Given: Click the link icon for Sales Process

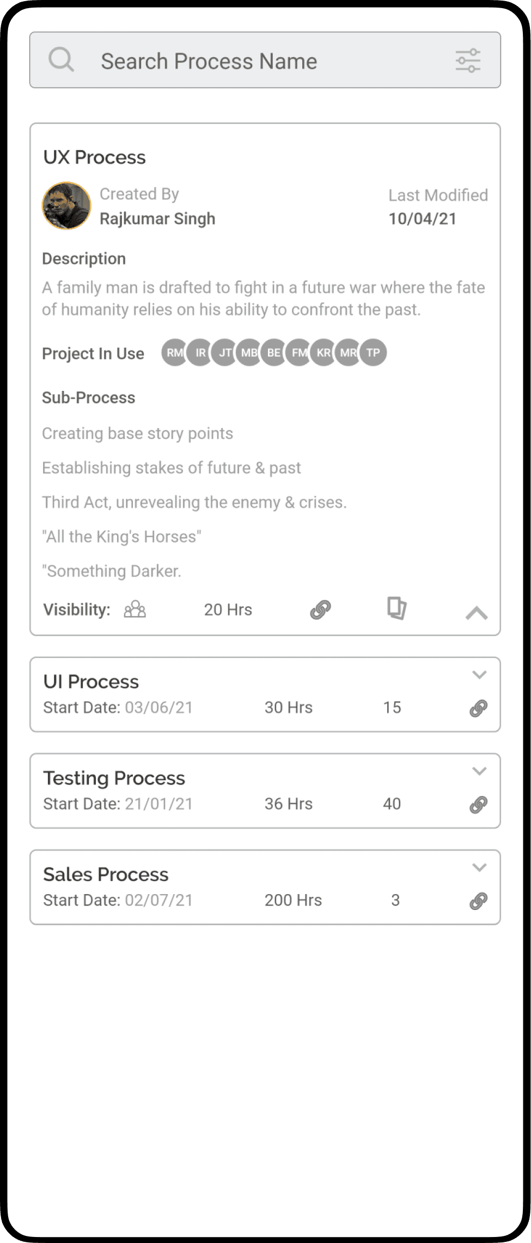Looking at the screenshot, I should point(478,901).
